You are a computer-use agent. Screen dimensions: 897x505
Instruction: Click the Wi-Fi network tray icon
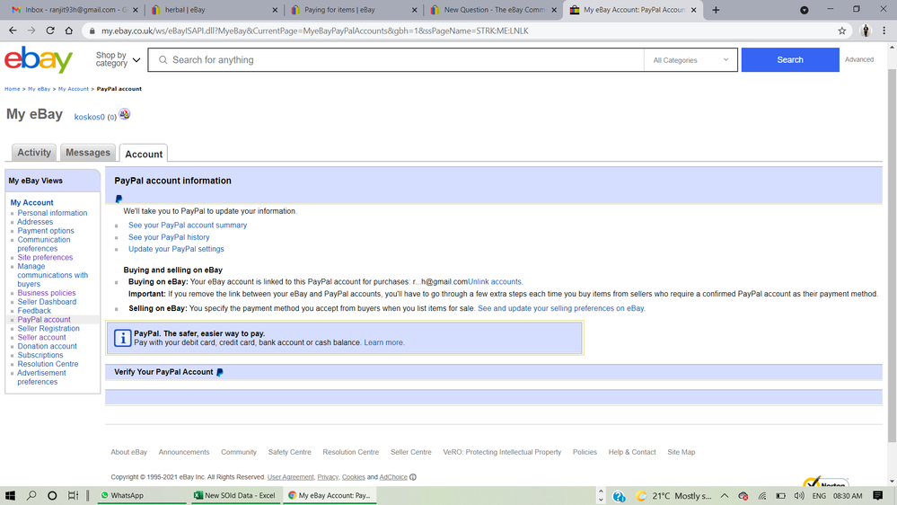[x=762, y=496]
